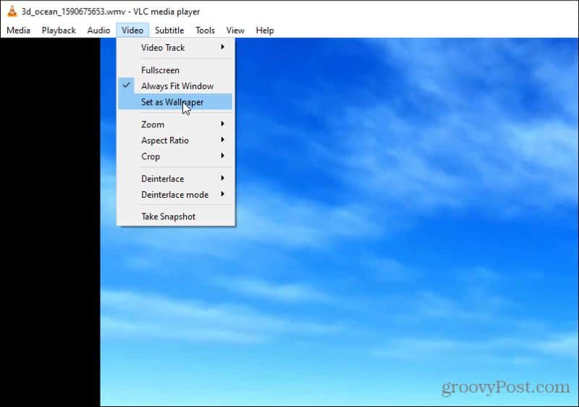Expand the Crop submenu
Image resolution: width=579 pixels, height=407 pixels.
pos(175,156)
